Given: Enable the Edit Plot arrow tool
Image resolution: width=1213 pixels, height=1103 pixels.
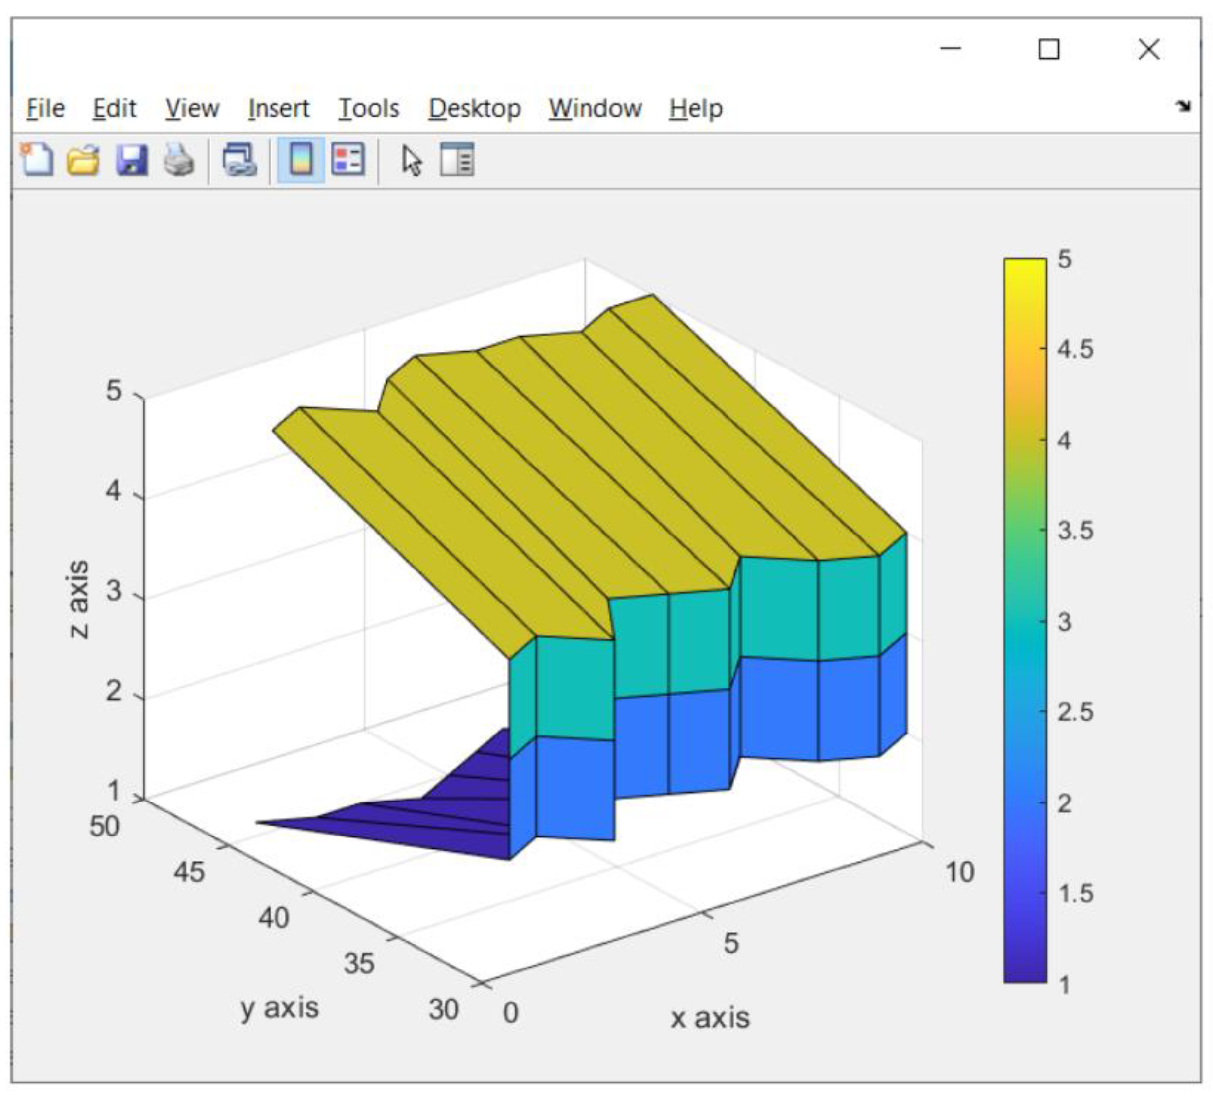Looking at the screenshot, I should point(412,161).
